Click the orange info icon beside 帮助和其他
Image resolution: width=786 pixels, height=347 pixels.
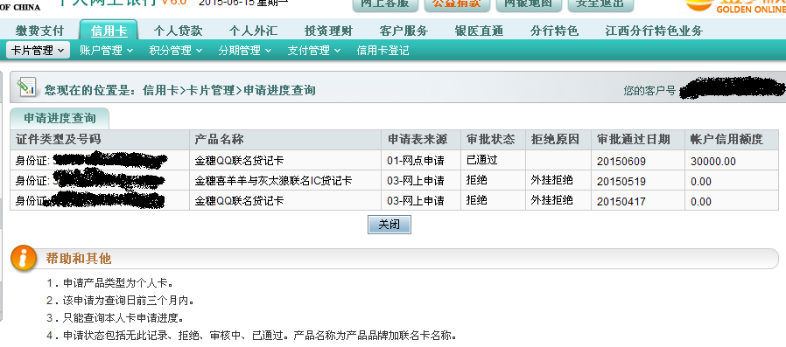pyautogui.click(x=24, y=259)
